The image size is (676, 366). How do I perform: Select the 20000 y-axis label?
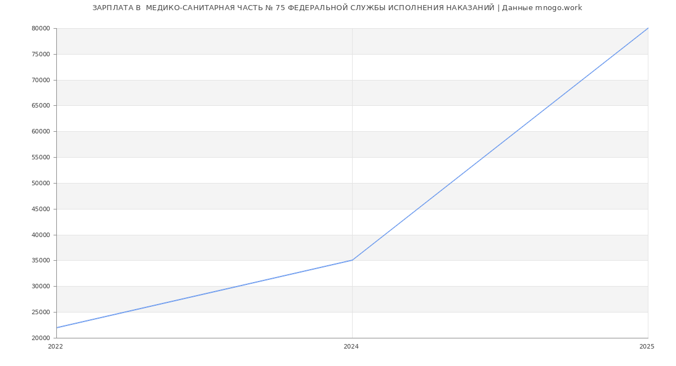[41, 338]
